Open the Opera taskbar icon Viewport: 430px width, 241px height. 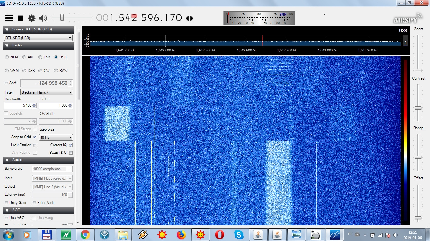click(220, 235)
